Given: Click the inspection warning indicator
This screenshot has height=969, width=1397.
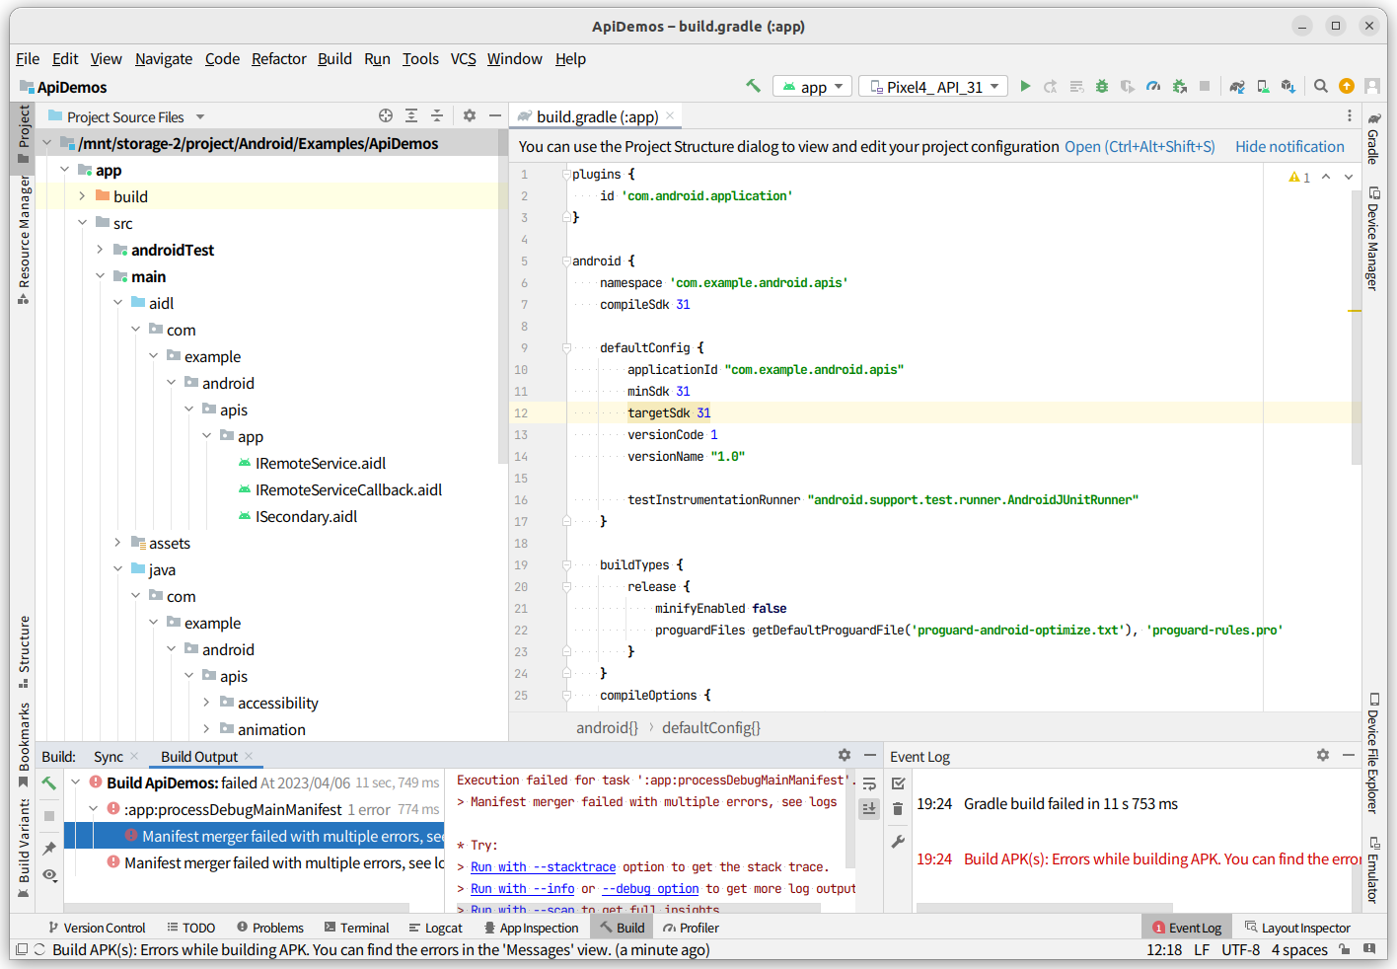Looking at the screenshot, I should click(x=1299, y=177).
